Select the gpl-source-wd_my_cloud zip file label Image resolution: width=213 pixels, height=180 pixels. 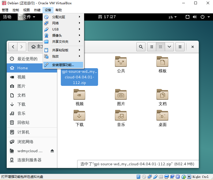[79, 77]
